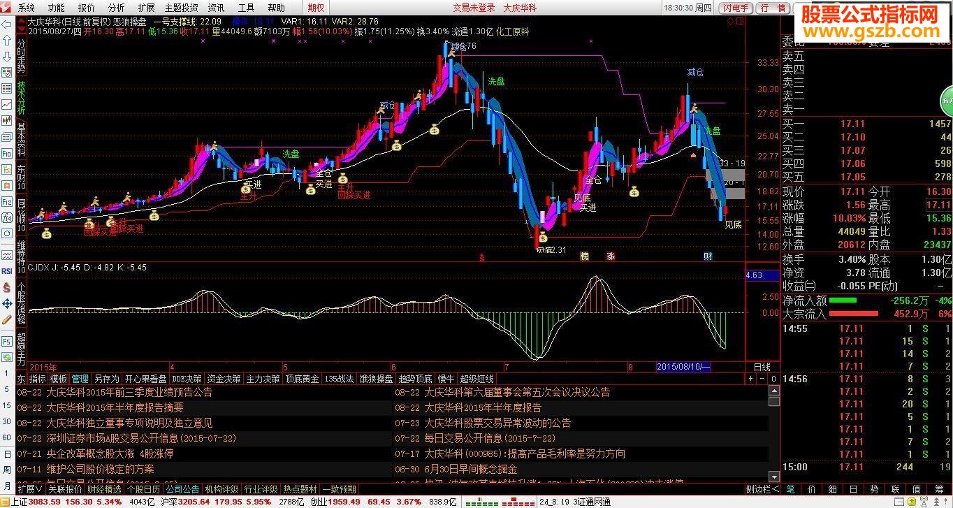Click the F10 icon in left sidebar
953x508 pixels.
pos(7,152)
